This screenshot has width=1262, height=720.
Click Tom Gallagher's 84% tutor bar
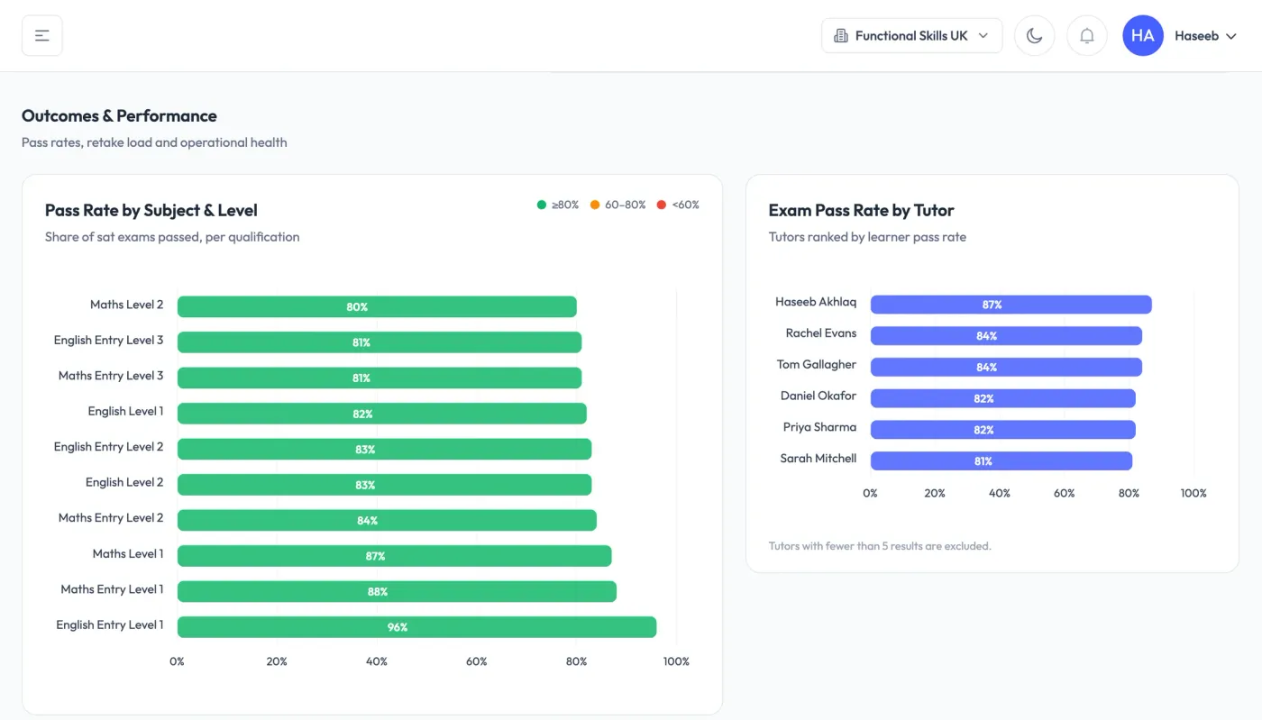point(1006,367)
